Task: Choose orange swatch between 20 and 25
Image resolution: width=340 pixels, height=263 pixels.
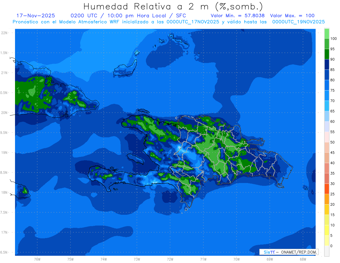Action: [327, 199]
